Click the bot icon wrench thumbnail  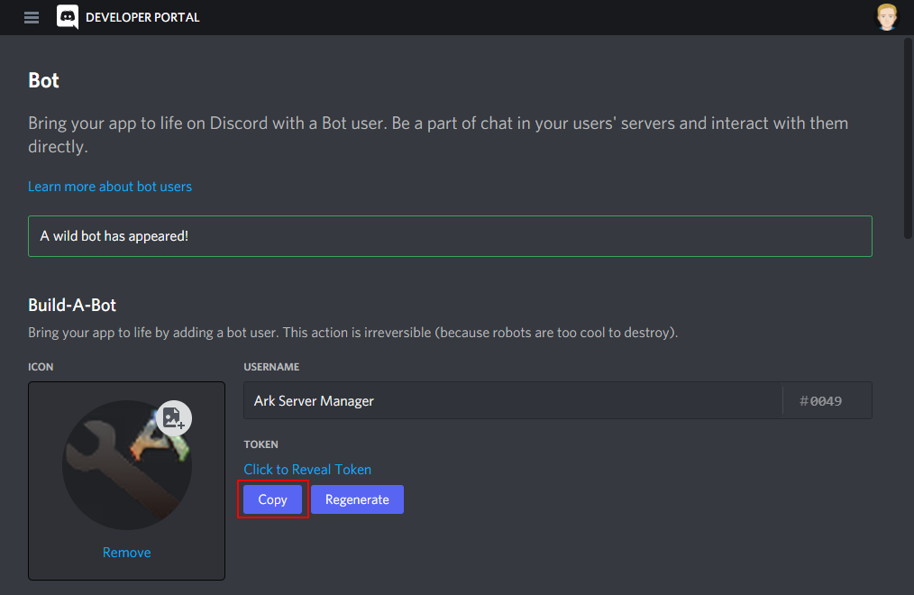[x=127, y=465]
